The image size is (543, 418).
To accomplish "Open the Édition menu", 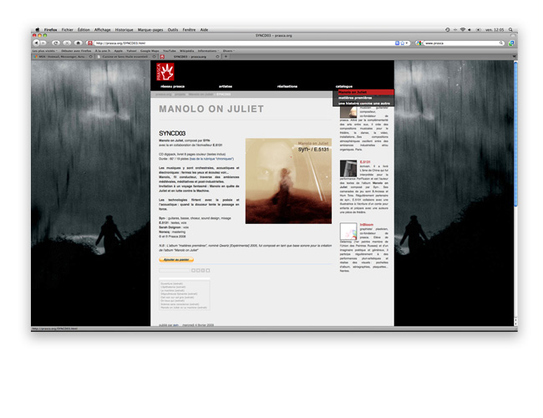I will pos(84,30).
